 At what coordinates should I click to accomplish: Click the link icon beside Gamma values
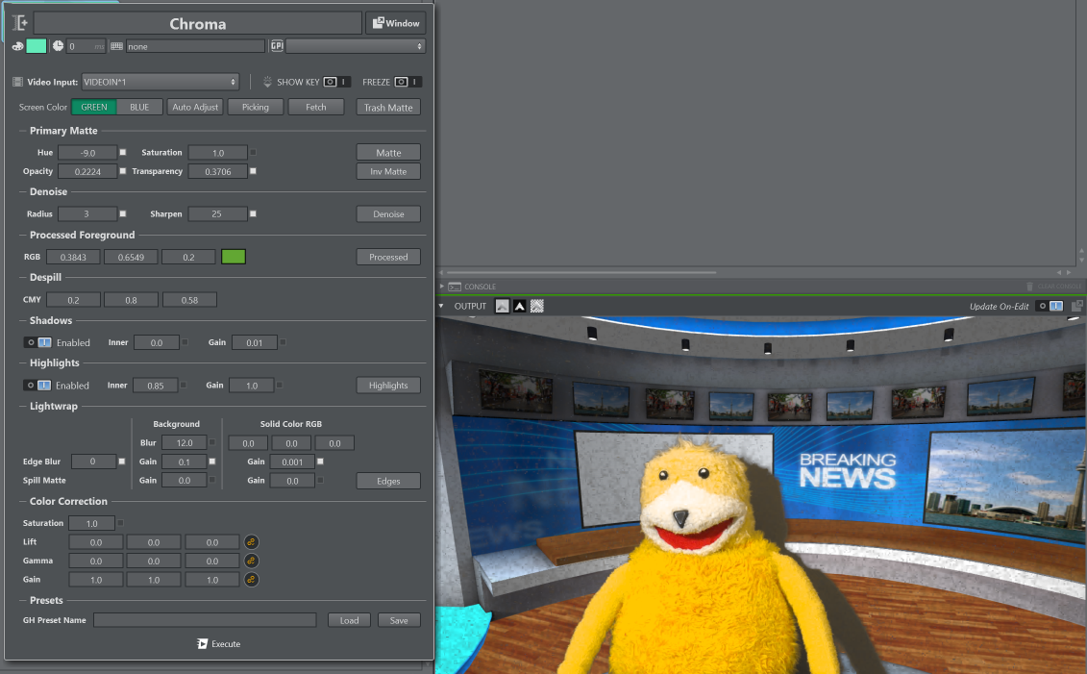(x=252, y=561)
